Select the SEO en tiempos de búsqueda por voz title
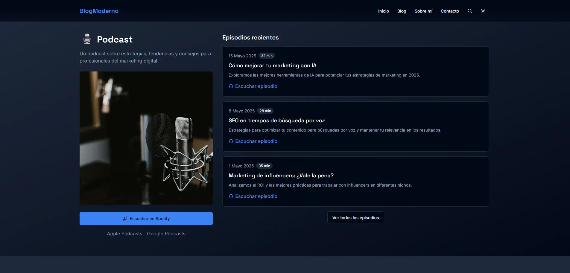This screenshot has height=273, width=570. click(276, 121)
